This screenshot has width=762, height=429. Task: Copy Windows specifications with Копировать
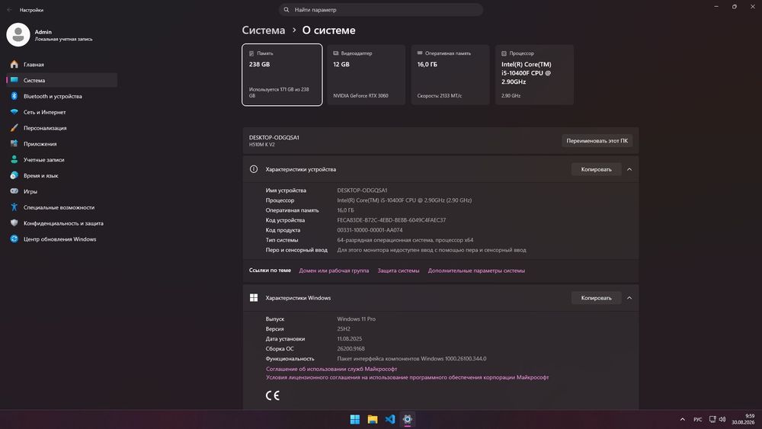(x=597, y=298)
